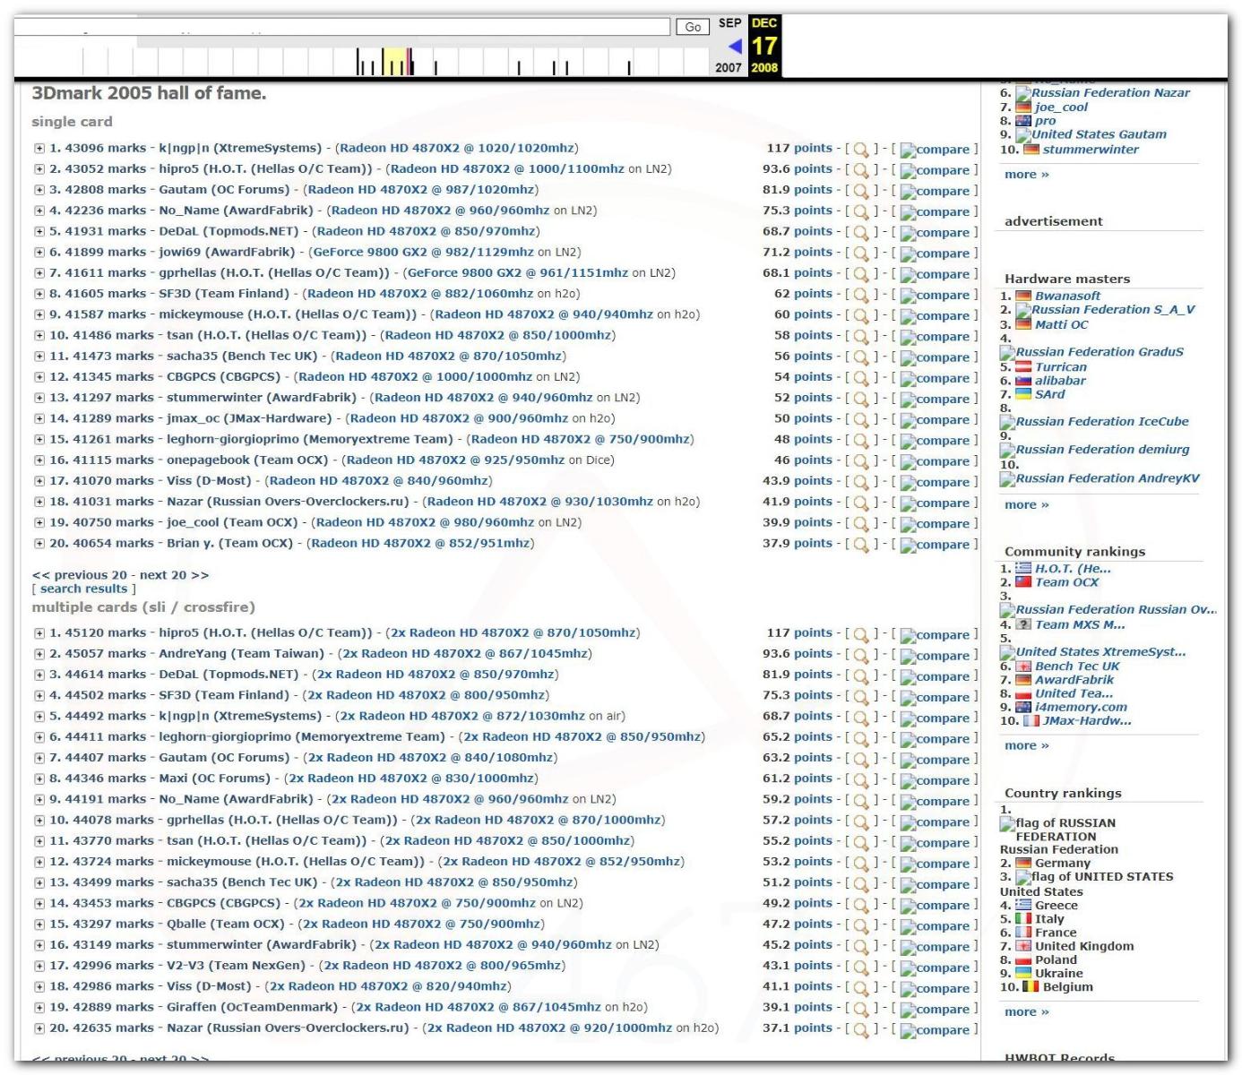The height and width of the screenshot is (1075, 1242).
Task: Click flag icon beside Team OCX community
Action: (x=1023, y=582)
